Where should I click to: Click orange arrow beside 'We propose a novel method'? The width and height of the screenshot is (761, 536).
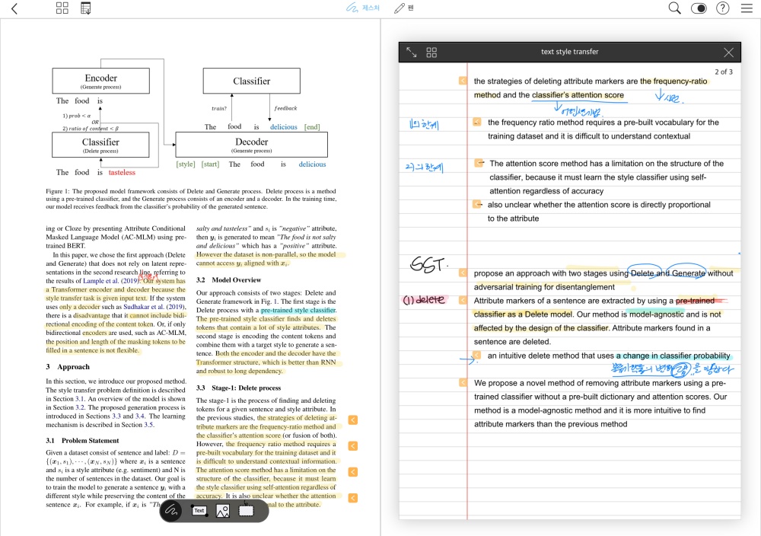pyautogui.click(x=462, y=383)
